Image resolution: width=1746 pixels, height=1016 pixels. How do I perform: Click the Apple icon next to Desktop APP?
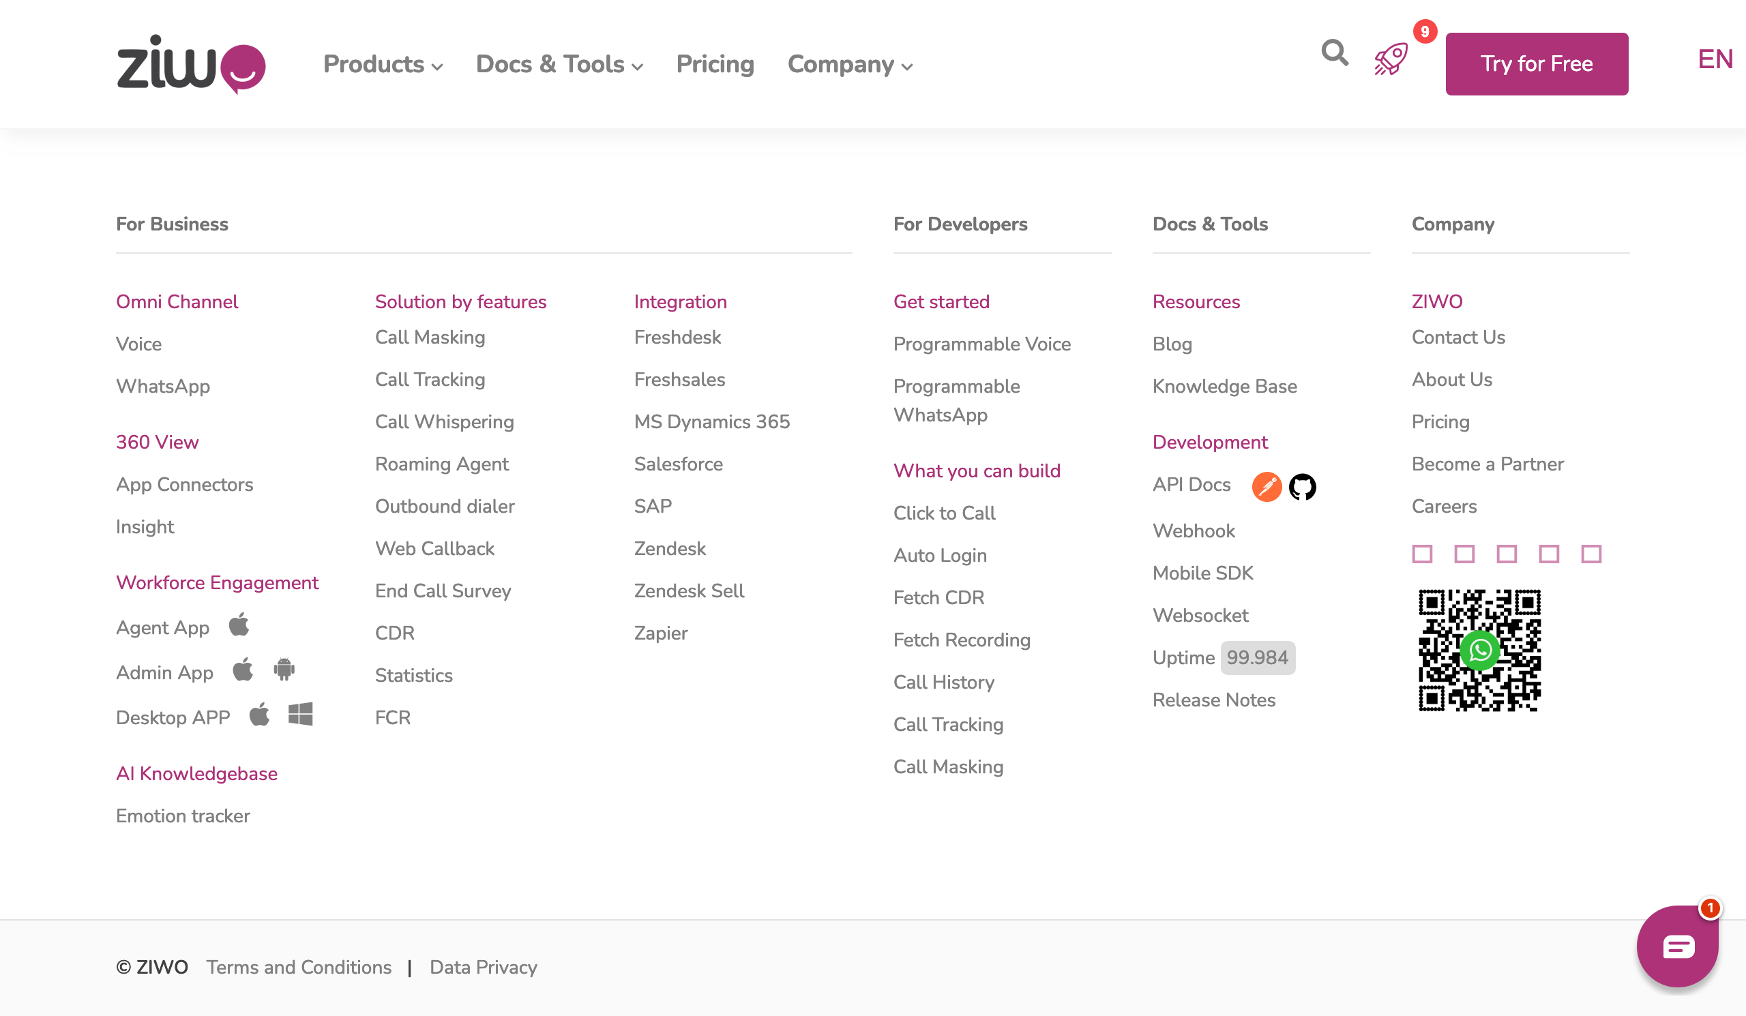coord(259,714)
